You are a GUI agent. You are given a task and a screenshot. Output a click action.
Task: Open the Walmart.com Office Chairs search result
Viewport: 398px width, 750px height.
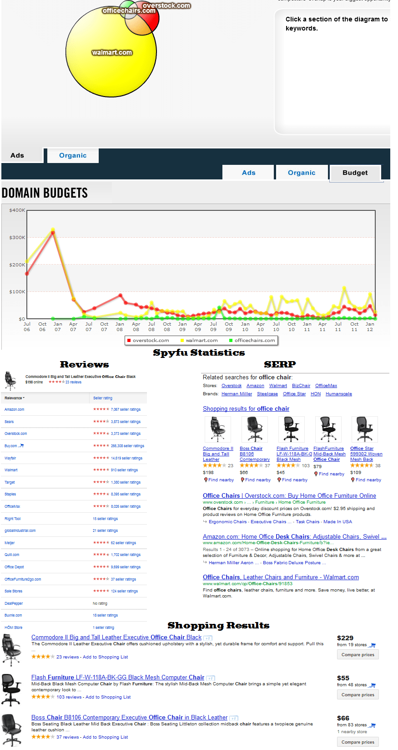click(281, 577)
